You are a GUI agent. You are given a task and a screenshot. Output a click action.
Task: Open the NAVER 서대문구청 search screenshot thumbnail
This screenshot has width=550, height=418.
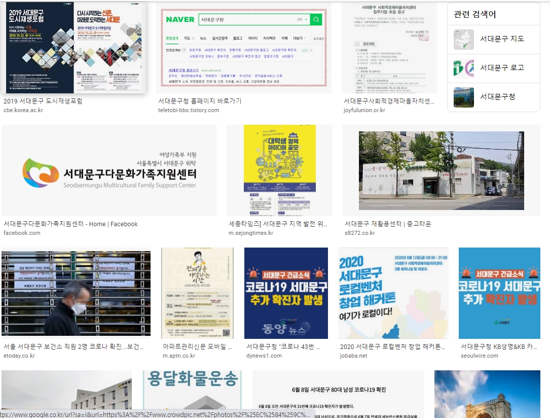point(244,47)
